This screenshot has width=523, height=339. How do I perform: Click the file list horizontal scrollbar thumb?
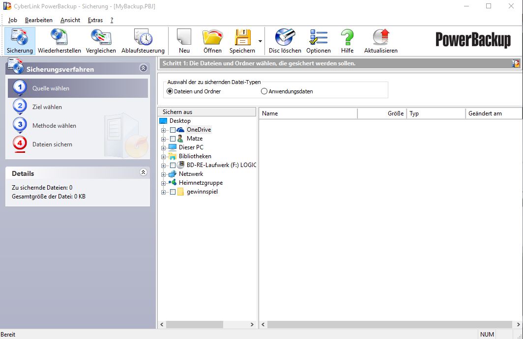[x=390, y=324]
